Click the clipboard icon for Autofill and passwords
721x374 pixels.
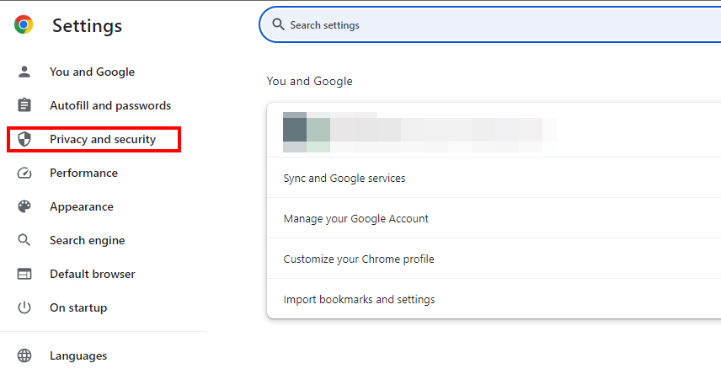[24, 105]
